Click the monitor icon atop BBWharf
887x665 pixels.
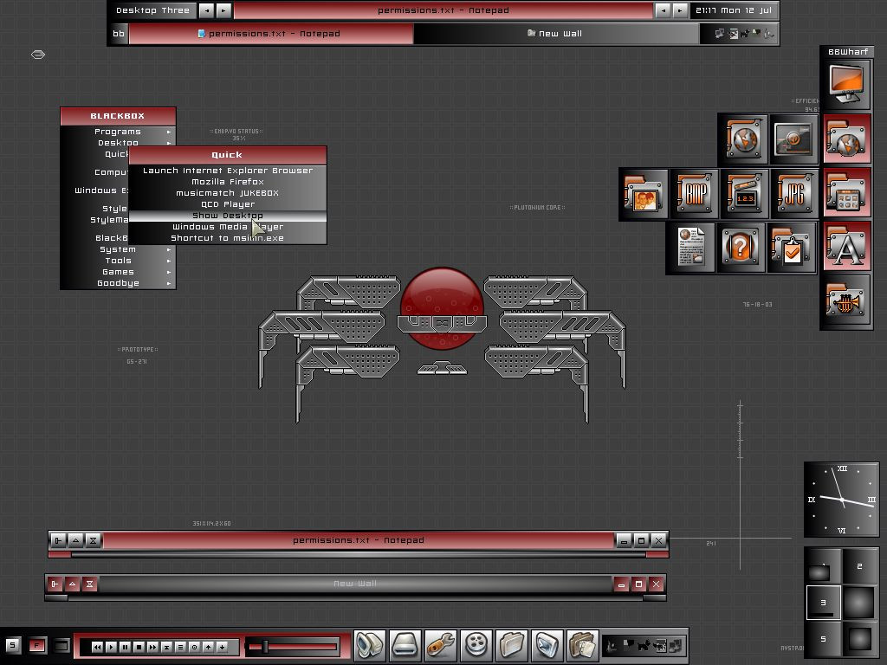[x=846, y=83]
